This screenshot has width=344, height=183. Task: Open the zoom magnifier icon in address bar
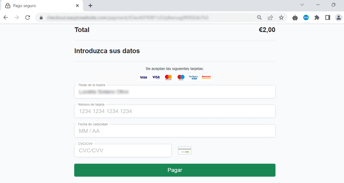click(x=259, y=18)
